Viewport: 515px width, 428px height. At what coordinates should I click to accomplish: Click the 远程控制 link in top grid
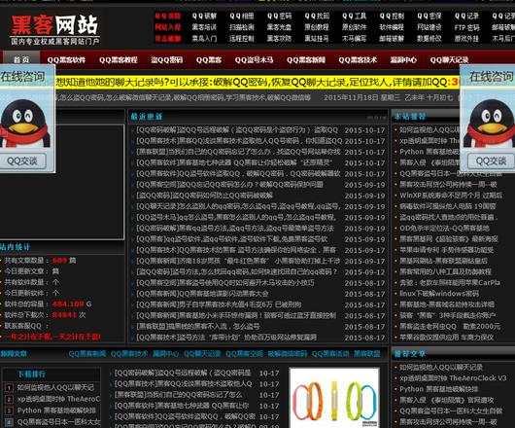pyautogui.click(x=242, y=39)
